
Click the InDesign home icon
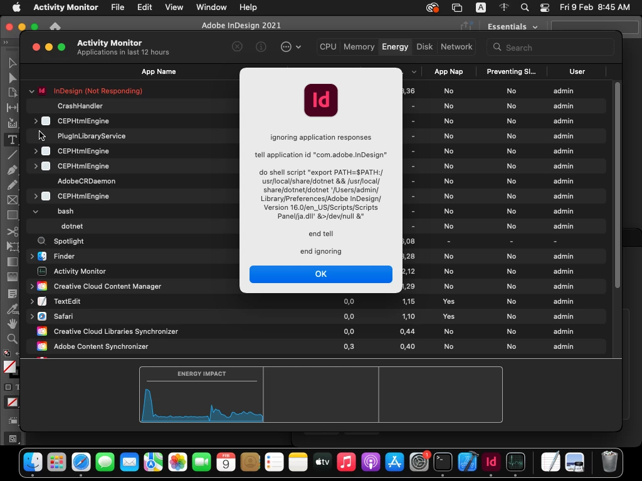click(x=55, y=26)
